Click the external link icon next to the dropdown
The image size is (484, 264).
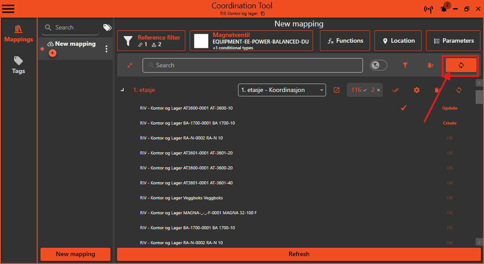click(x=337, y=90)
